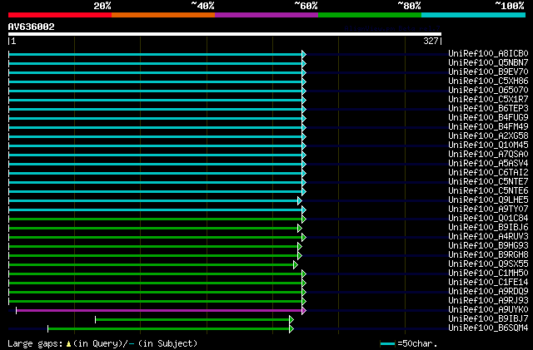Screen dimensions: 533x350
Task: Click the UniRef100_C5NTE7 label
Action: 488,182
